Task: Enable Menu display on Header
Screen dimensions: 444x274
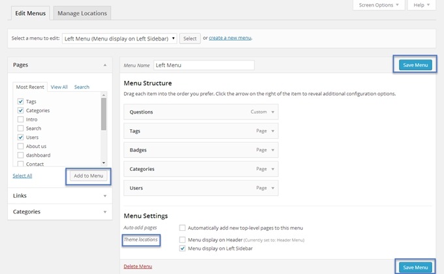Action: click(x=182, y=239)
